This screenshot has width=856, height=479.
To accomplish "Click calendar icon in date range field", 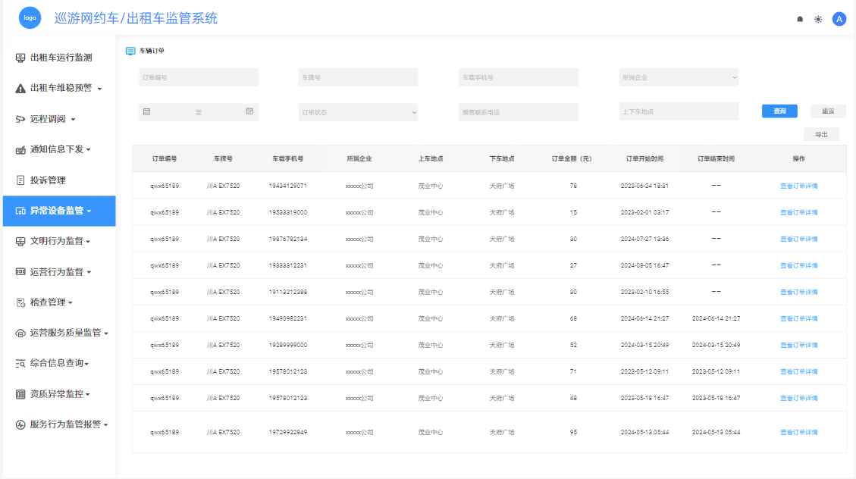I will pos(147,111).
